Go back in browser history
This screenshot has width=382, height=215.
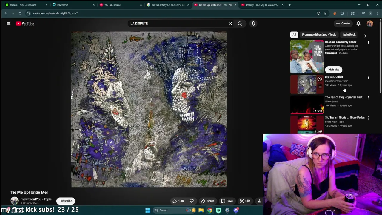click(x=6, y=13)
